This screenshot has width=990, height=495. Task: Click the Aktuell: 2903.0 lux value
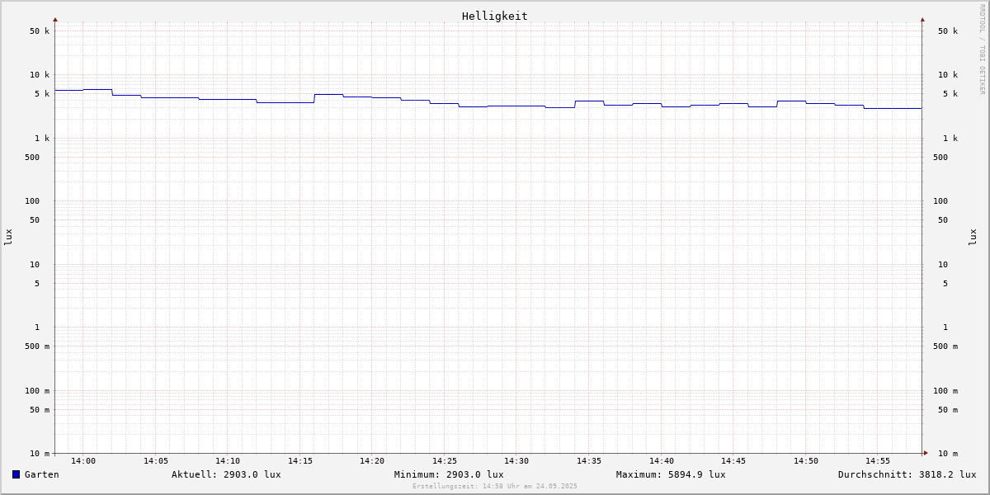[226, 474]
